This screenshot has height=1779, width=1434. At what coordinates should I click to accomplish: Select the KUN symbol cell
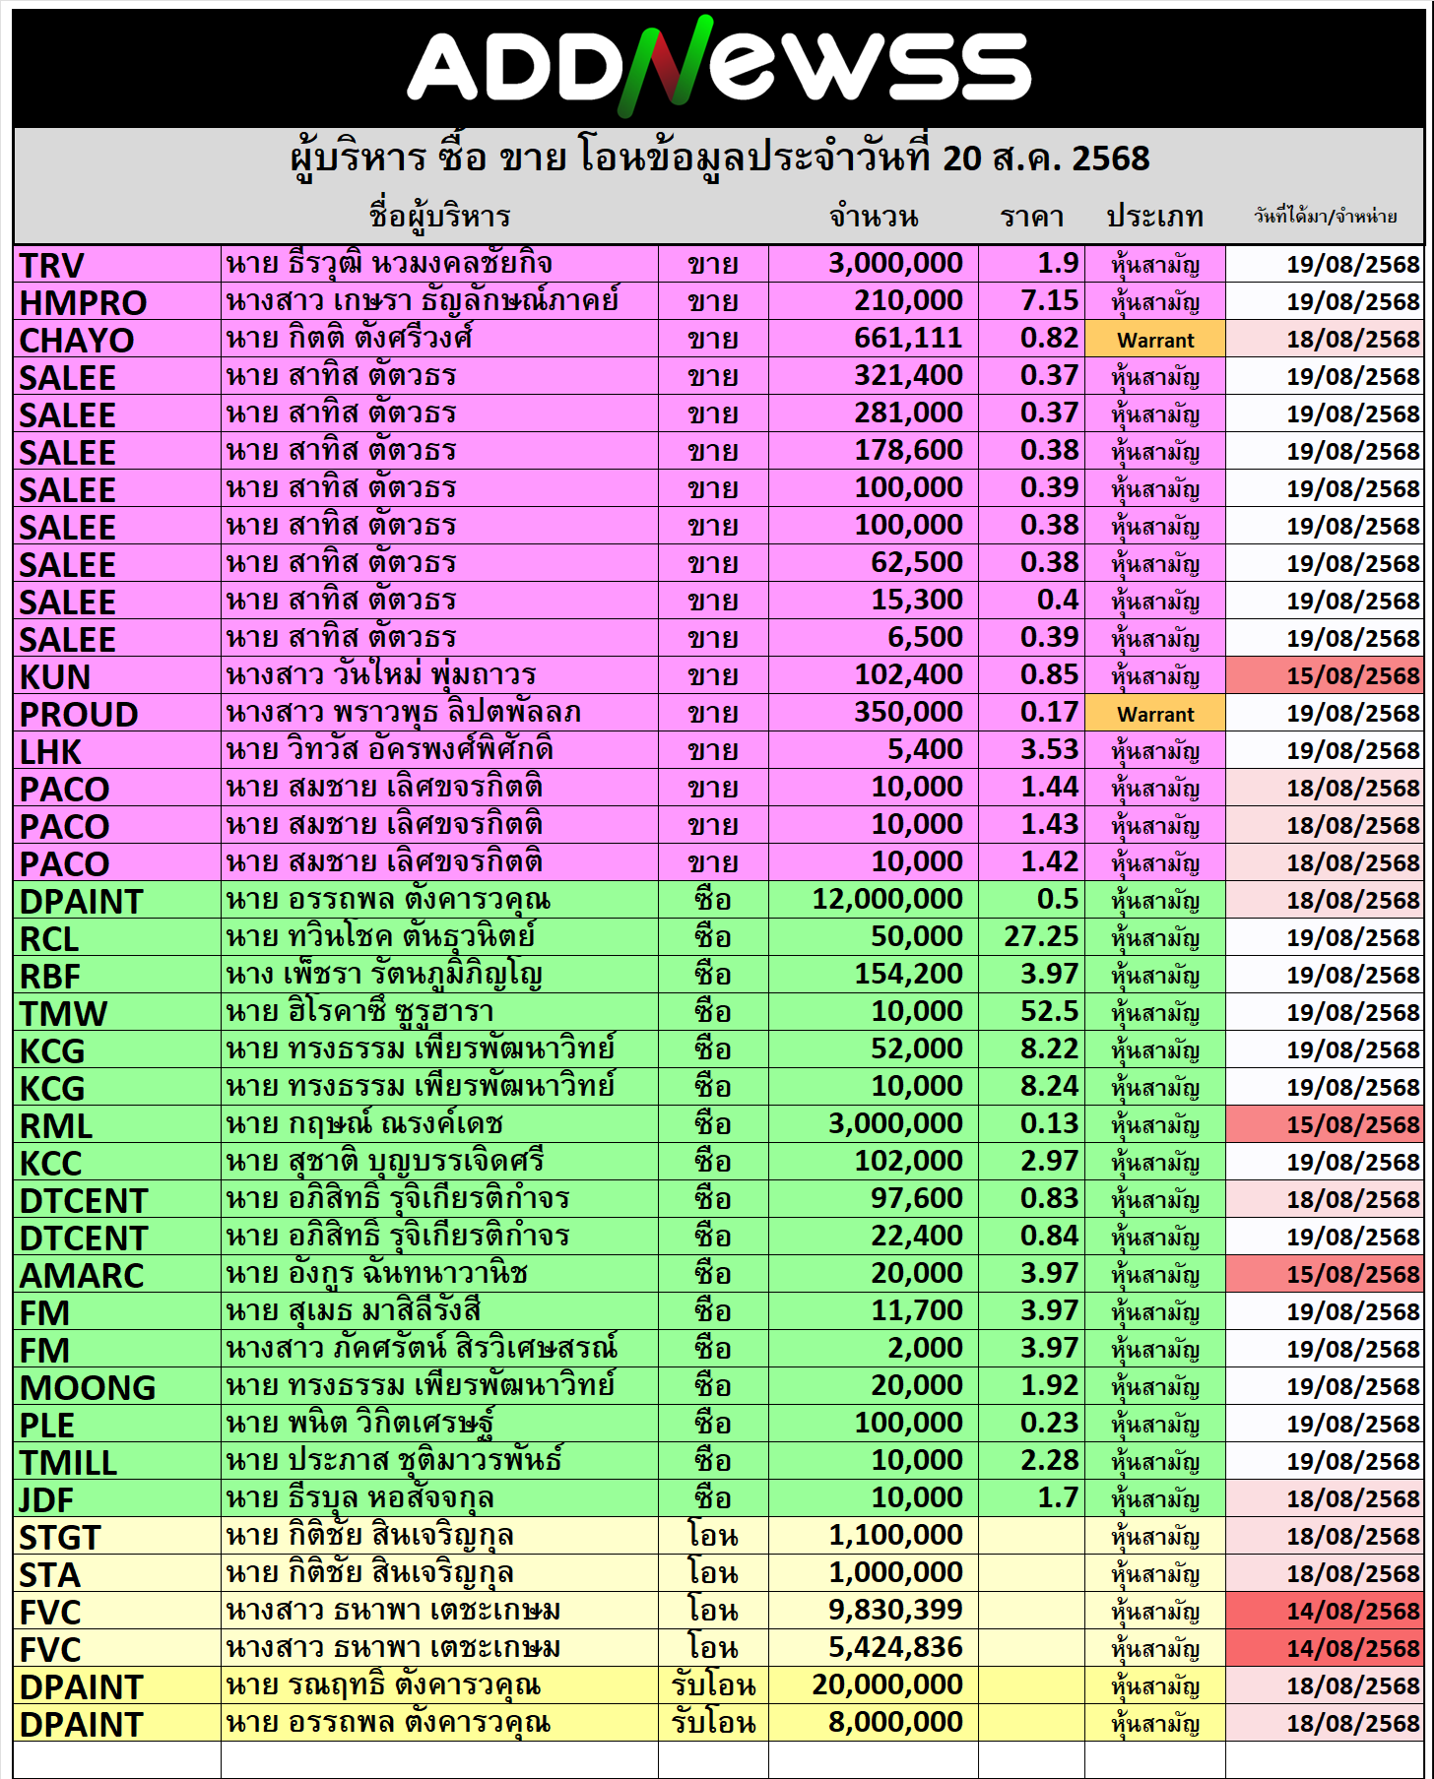118,676
